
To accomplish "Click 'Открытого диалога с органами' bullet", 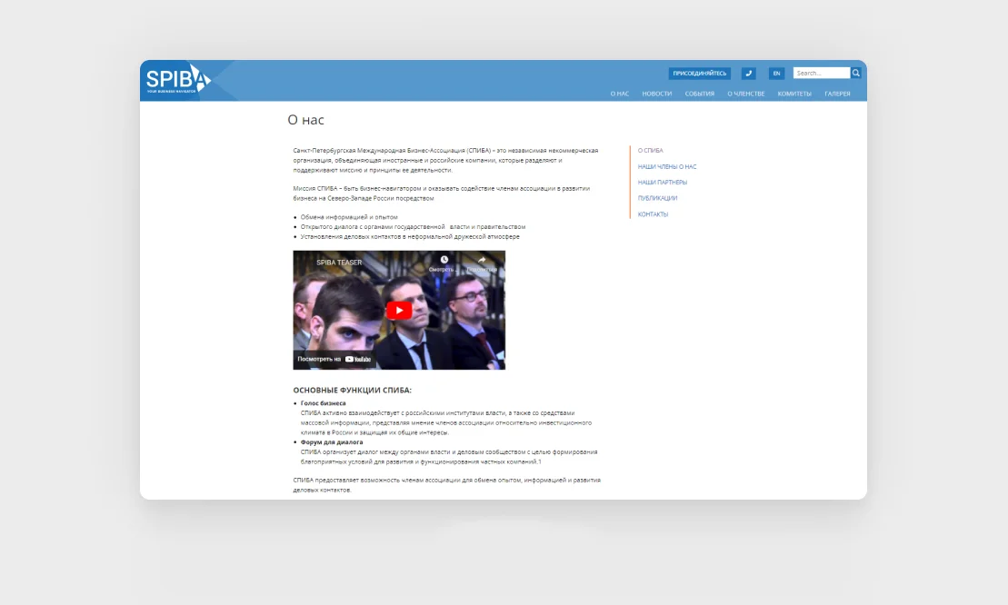I will coord(413,227).
